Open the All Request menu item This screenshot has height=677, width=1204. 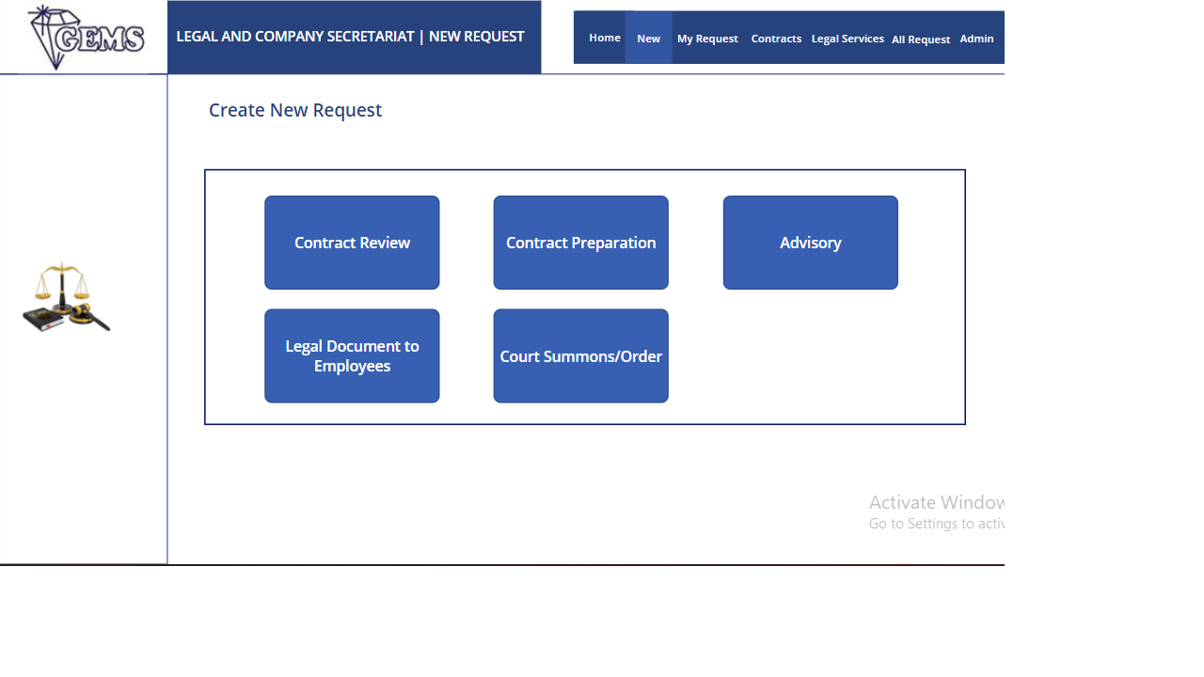(921, 39)
